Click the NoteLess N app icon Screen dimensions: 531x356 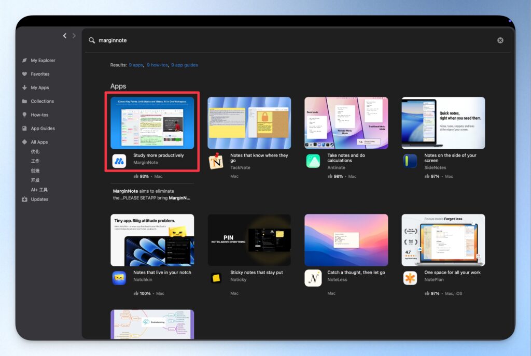tap(313, 278)
